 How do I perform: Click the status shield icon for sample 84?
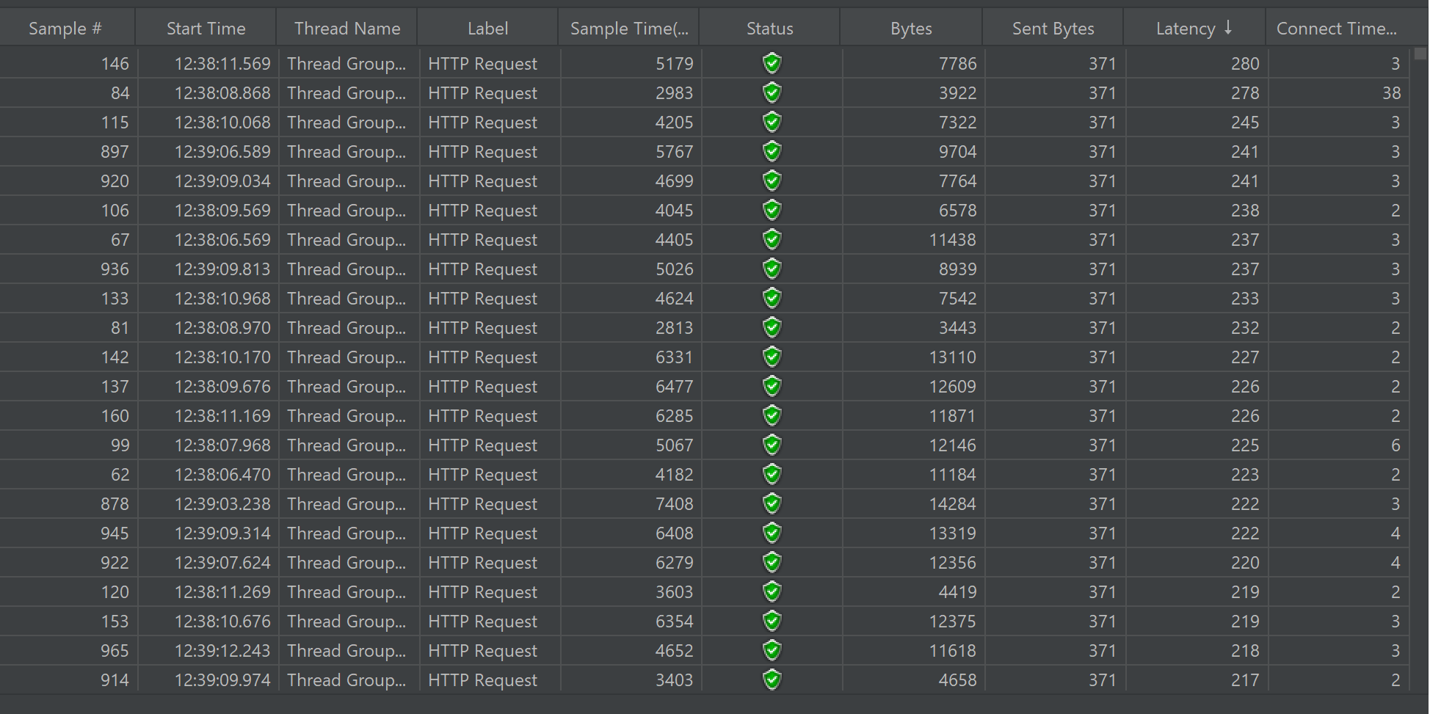(771, 93)
